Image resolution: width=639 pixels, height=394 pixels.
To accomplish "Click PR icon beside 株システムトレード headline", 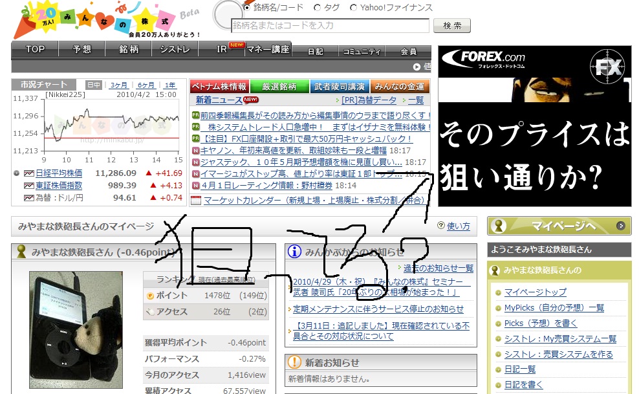I will [195, 127].
